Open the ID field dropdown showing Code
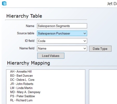 [x=62, y=41]
